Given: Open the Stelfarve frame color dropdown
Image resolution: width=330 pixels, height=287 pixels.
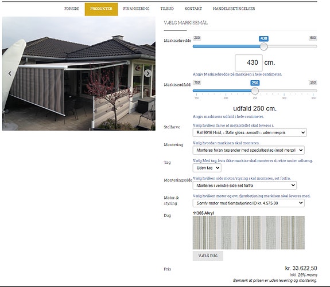Looking at the screenshot, I should point(250,132).
